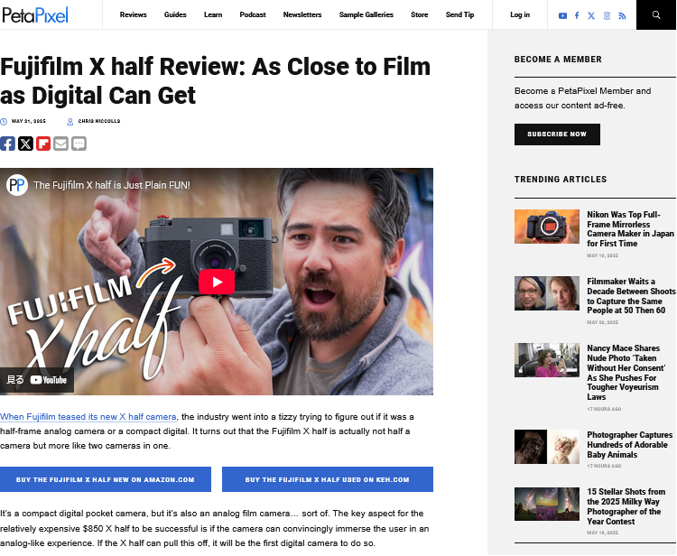Open the X (Twitter) icon in header
The width and height of the screenshot is (677, 556).
tap(591, 15)
